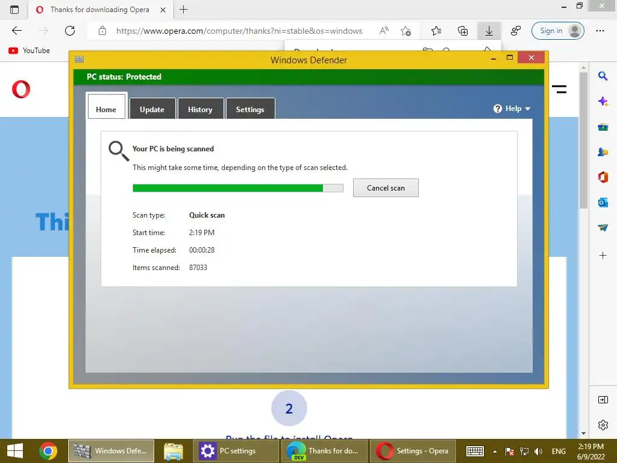
Task: Open YouTube bookmark in favorites bar
Action: [x=29, y=51]
